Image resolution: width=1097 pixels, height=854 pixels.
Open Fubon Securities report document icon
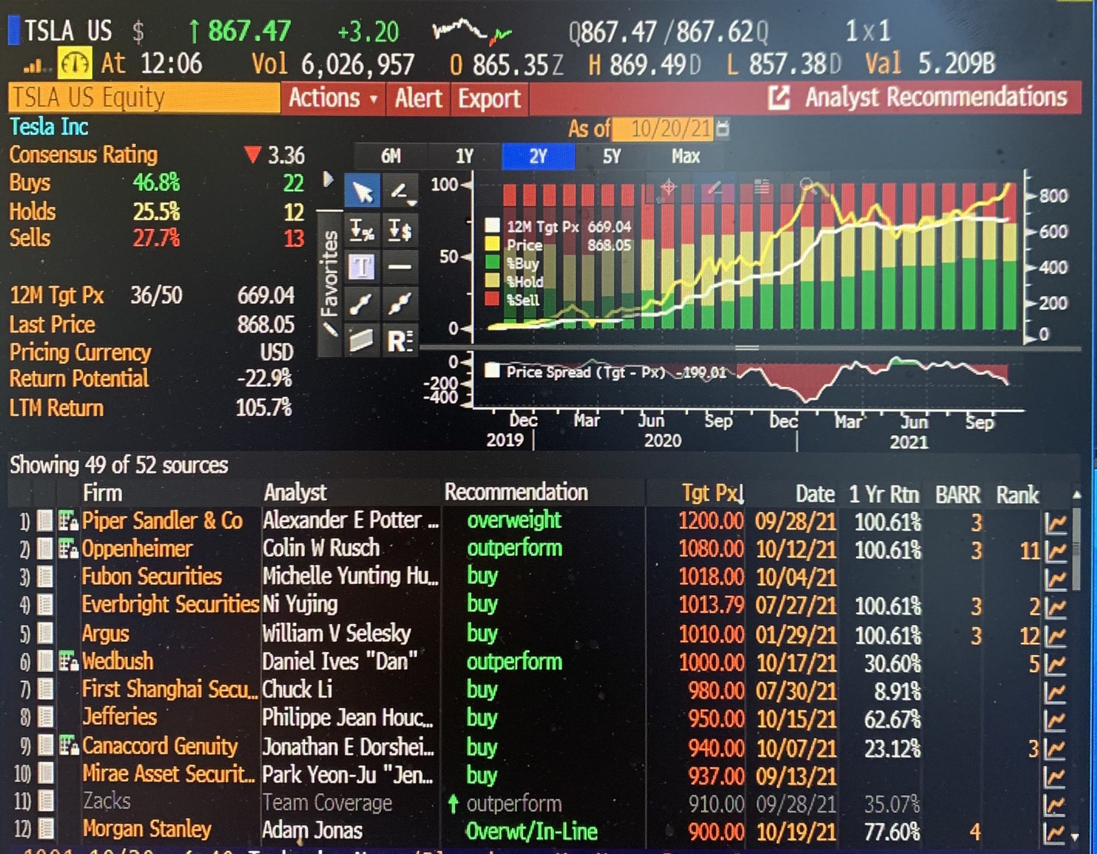pos(46,578)
